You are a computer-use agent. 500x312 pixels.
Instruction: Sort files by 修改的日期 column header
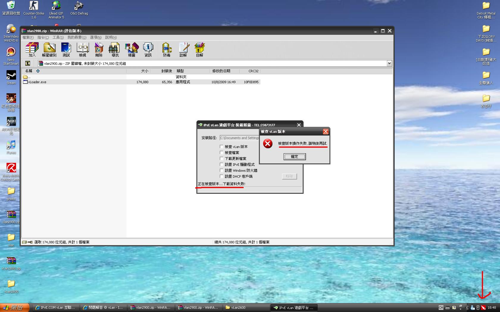(221, 71)
